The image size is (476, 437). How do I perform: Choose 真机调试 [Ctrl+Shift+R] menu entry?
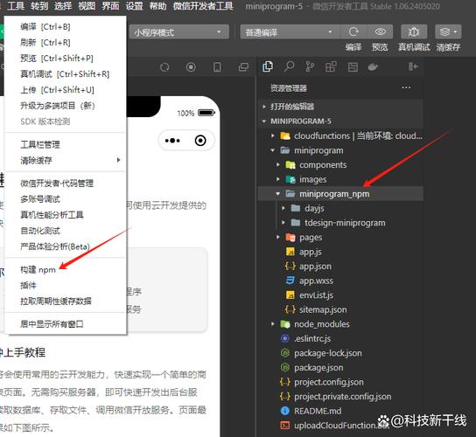[66, 74]
